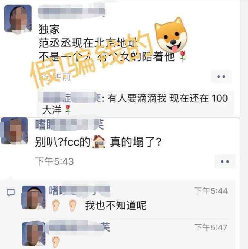Screen dimensions: 248x249
Task: Open the avatar of the 5:47 commenter
Action: (33, 234)
